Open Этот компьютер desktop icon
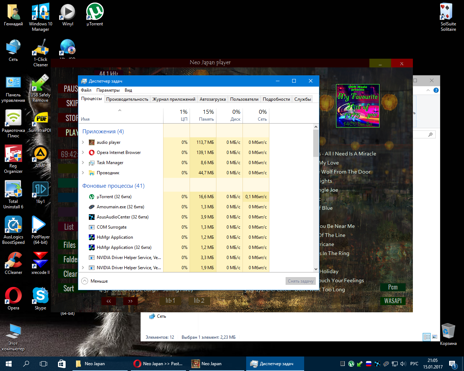This screenshot has width=464, height=371. [x=13, y=337]
